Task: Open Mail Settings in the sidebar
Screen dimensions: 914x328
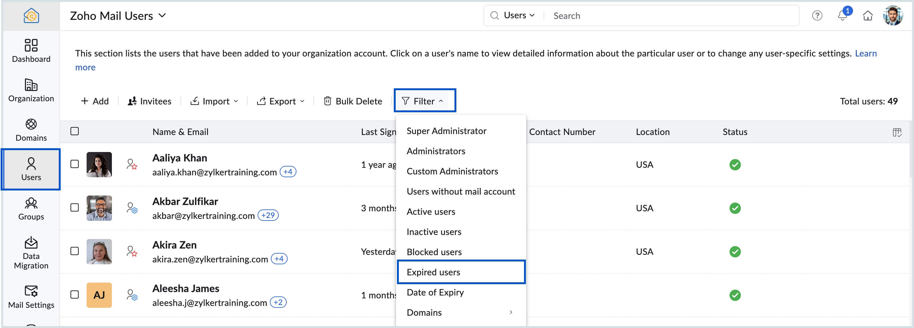Action: pos(31,296)
